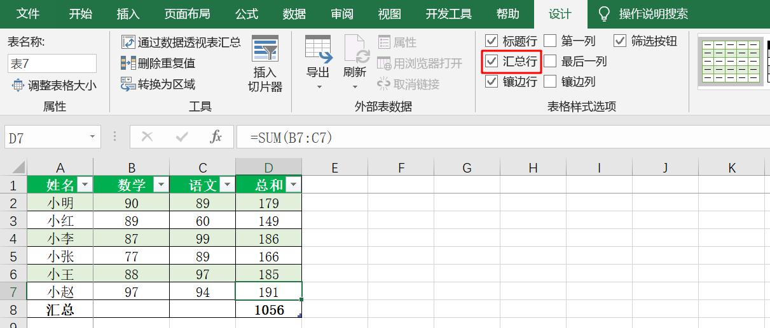Toggle the 标题行 checkbox
The height and width of the screenshot is (328, 770).
point(492,41)
